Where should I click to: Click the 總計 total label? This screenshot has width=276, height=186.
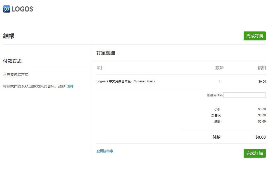click(x=217, y=121)
